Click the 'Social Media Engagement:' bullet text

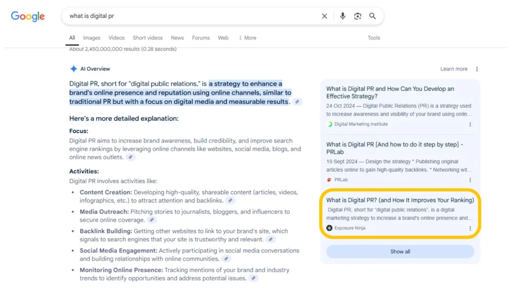tap(118, 251)
